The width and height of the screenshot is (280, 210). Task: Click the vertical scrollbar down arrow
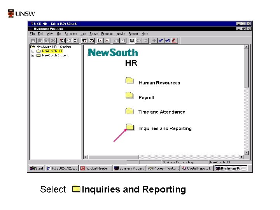tap(247, 153)
